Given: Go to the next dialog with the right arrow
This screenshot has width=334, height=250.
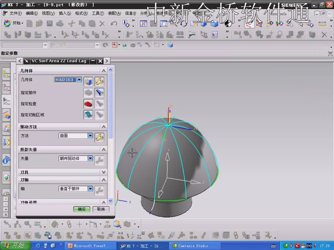Looking at the screenshot, I should 107,61.
